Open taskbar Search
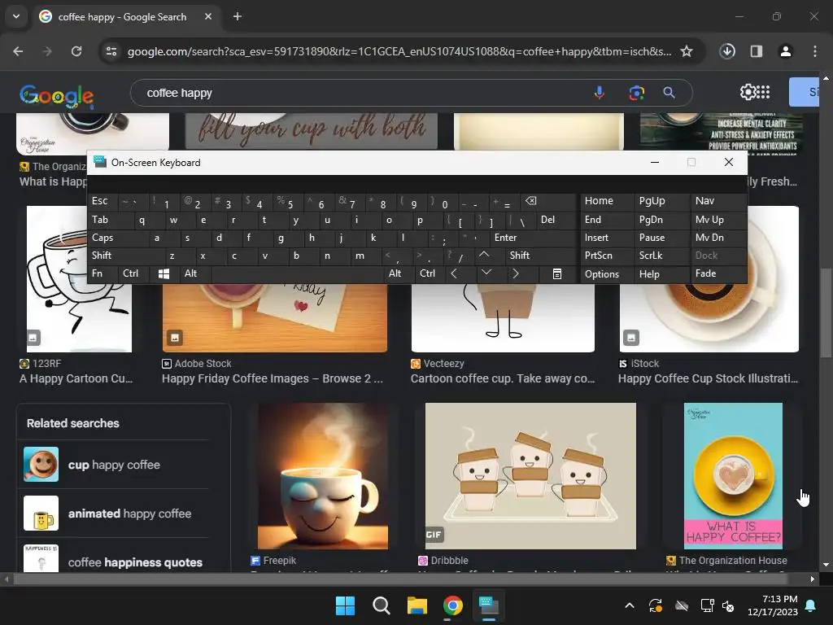Viewport: 833px width, 625px height. point(381,605)
